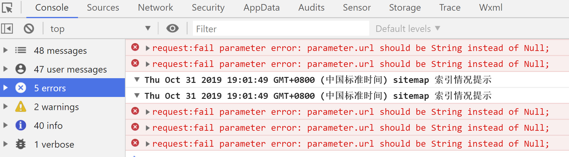Switch to the Sources tab
This screenshot has height=157, width=569.
point(103,8)
